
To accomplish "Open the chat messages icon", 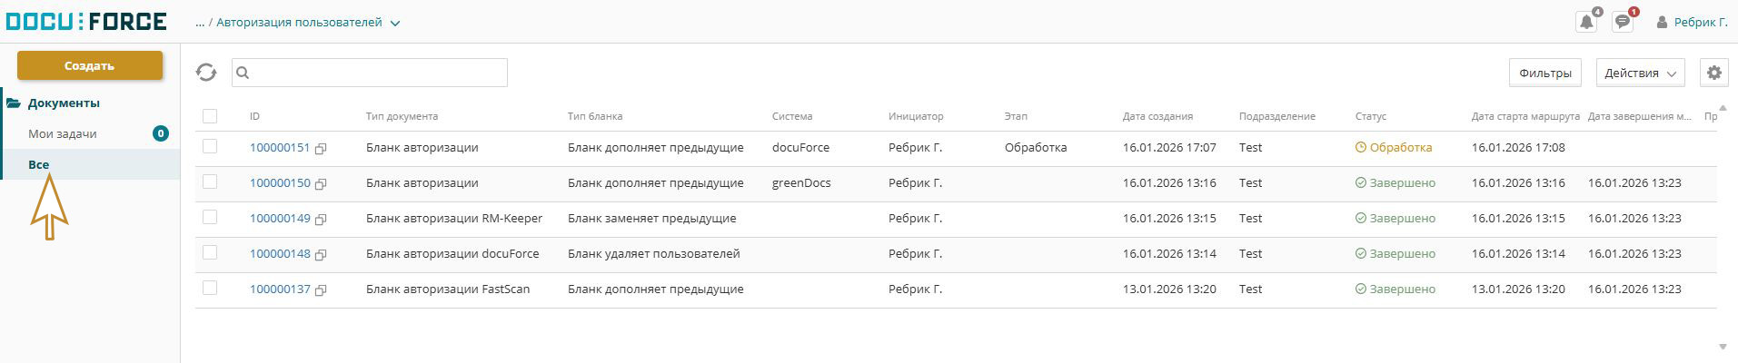I will [1623, 22].
